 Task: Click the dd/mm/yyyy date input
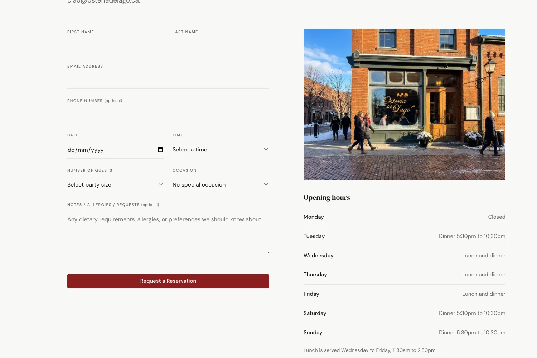coord(116,150)
